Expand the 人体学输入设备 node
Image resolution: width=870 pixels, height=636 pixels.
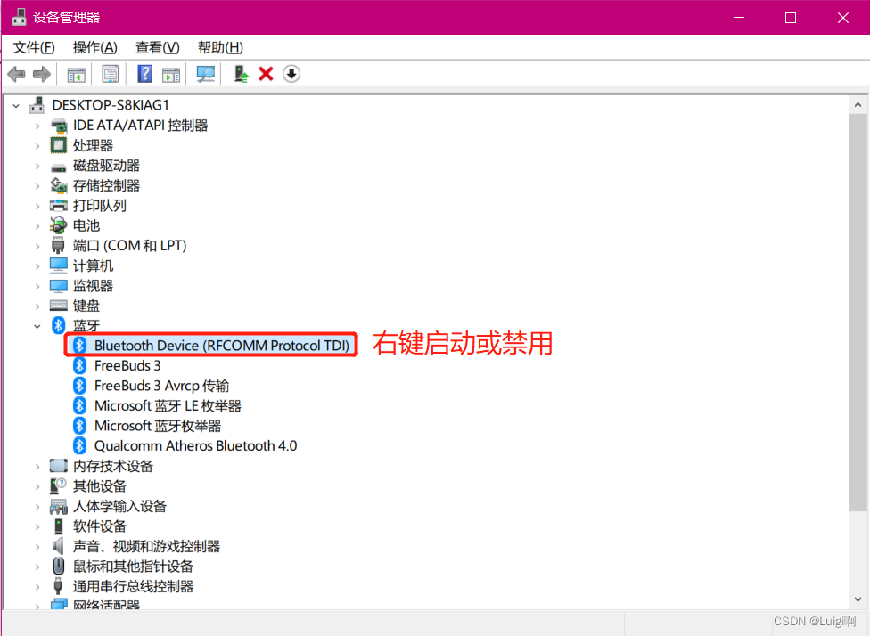click(x=37, y=506)
